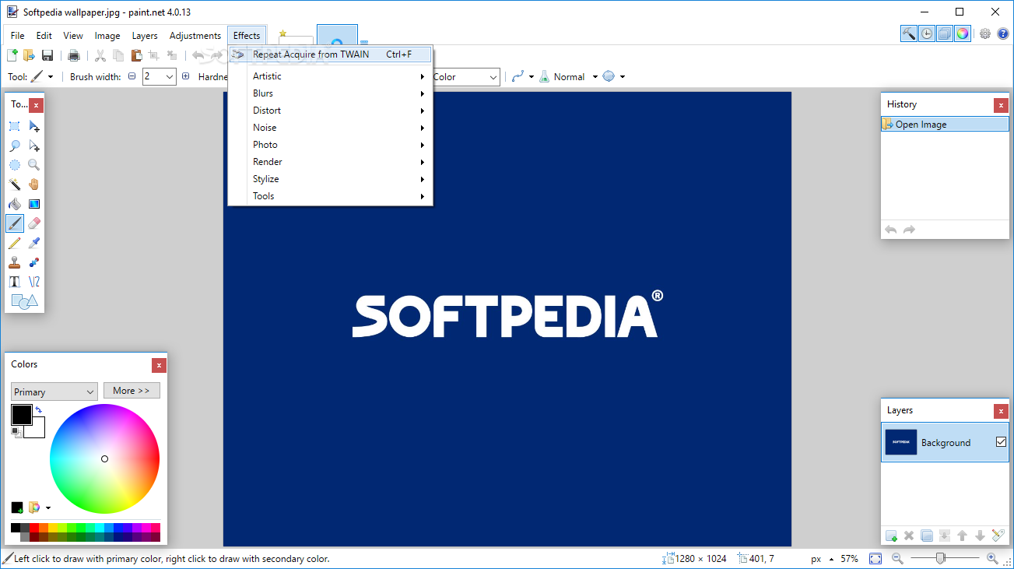The height and width of the screenshot is (569, 1014).
Task: Open the selection clipping mode dropdown arrow
Action: click(x=623, y=76)
